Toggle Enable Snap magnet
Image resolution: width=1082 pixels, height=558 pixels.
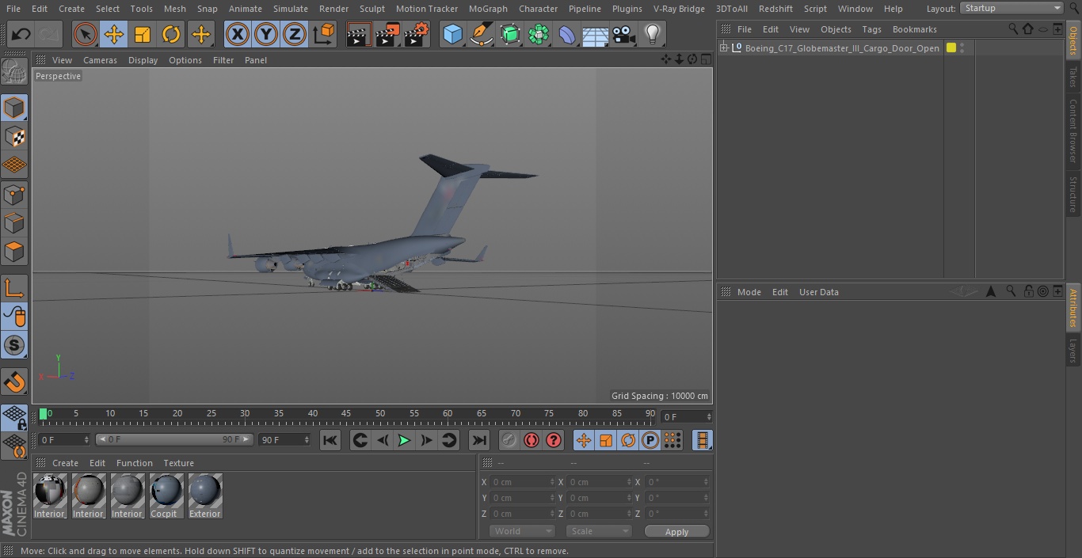pyautogui.click(x=14, y=381)
